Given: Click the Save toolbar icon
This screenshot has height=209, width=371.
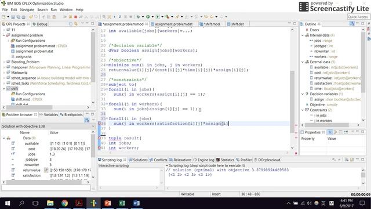Looking at the screenshot, I should click(x=13, y=17).
